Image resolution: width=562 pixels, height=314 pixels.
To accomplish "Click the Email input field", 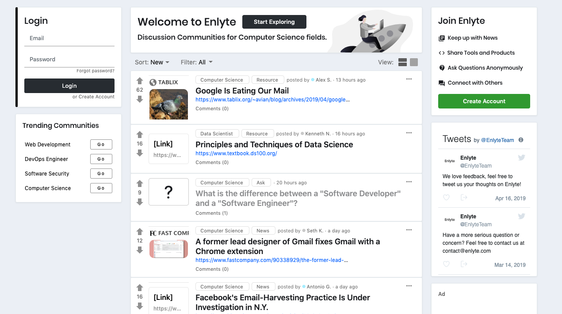I will tap(69, 38).
